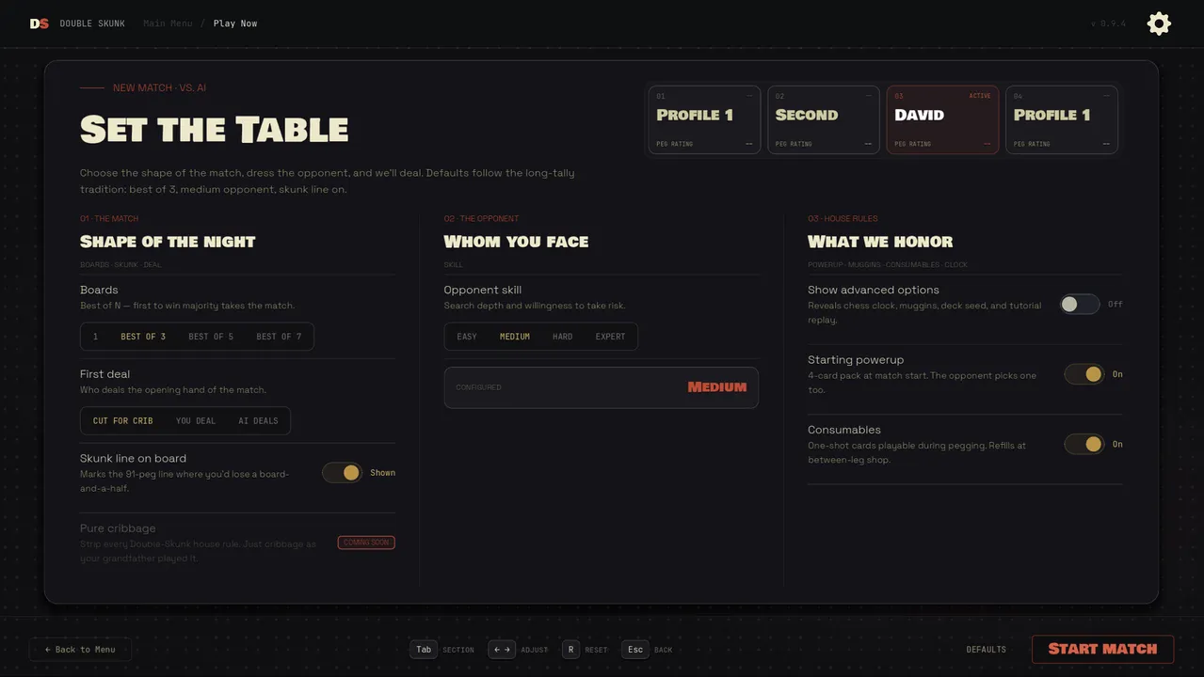The height and width of the screenshot is (677, 1204).
Task: Click the arrow keys adjust hint
Action: (502, 650)
